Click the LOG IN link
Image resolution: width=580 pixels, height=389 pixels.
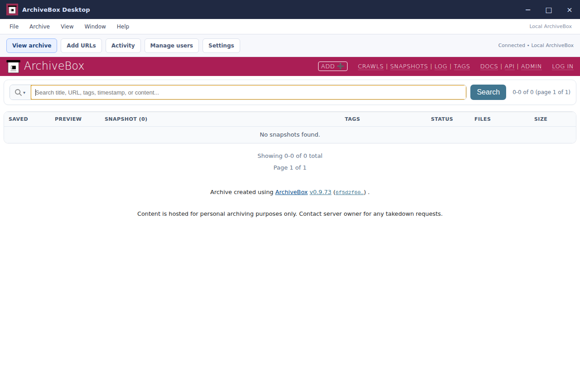pos(562,66)
